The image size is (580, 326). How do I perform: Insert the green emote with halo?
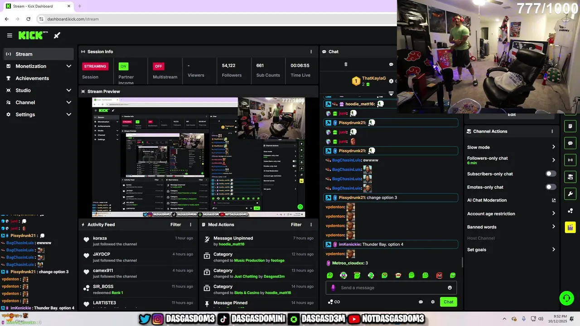point(357,275)
